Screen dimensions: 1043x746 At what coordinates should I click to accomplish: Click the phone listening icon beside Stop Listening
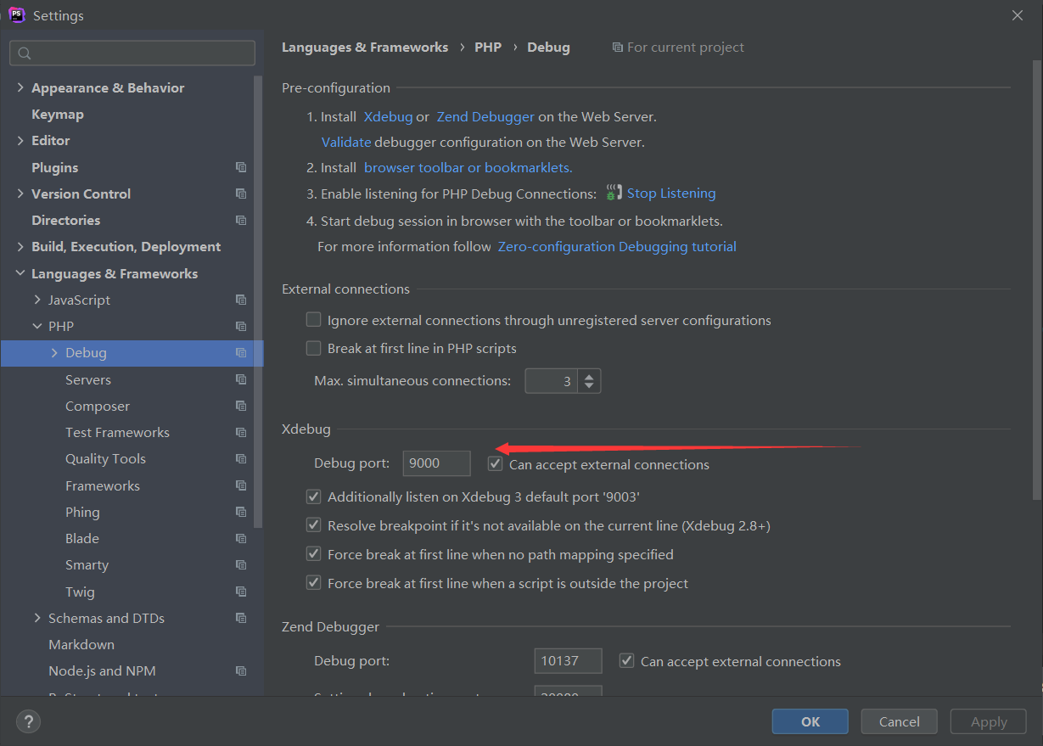tap(614, 194)
